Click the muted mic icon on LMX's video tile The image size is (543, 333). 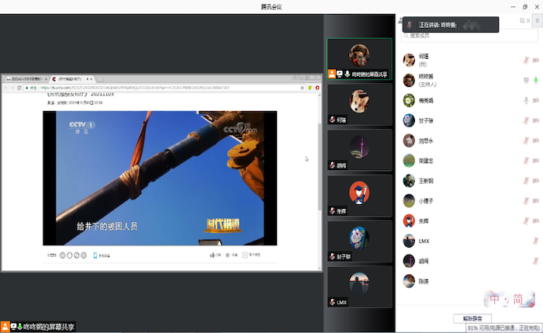(332, 302)
